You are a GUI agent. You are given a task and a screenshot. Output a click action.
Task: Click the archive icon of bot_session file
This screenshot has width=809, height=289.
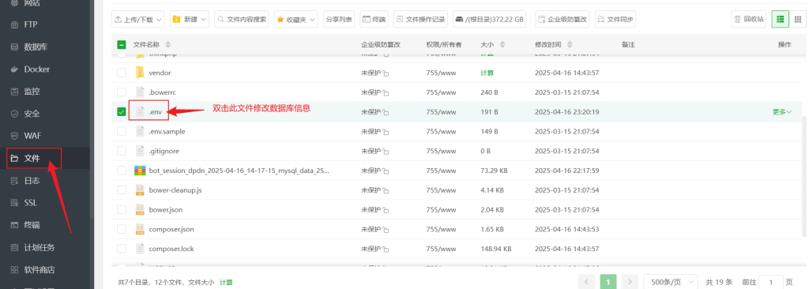tap(140, 171)
